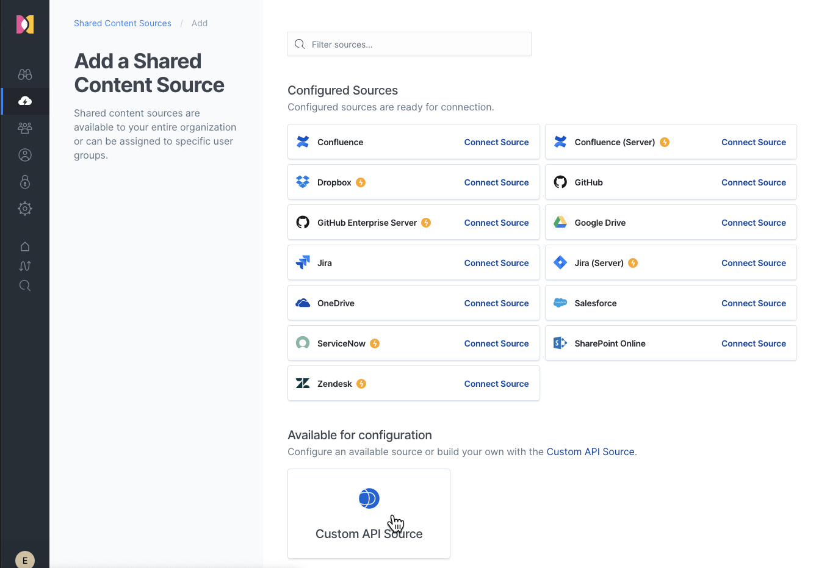This screenshot has width=816, height=568.
Task: Click the Zendesk logo icon
Action: coord(303,383)
